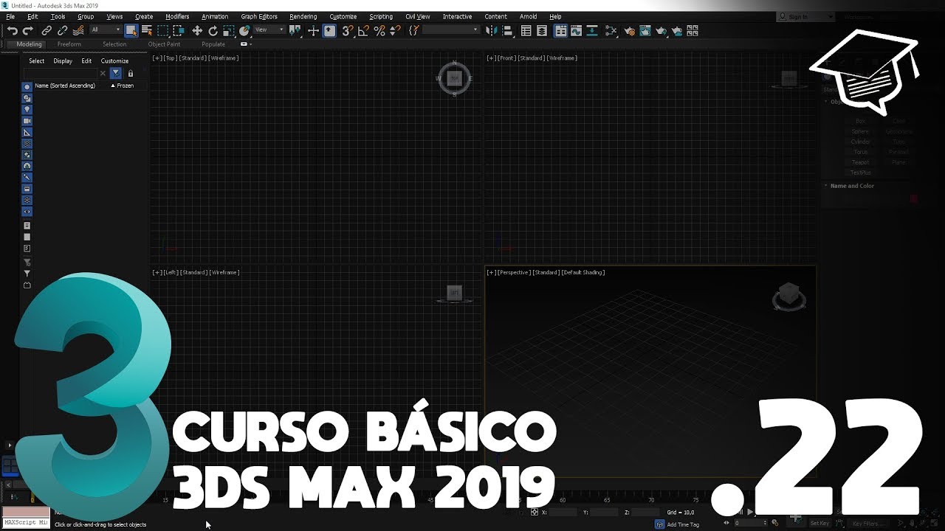Open the Scene Explorer Customize menu

click(x=114, y=61)
